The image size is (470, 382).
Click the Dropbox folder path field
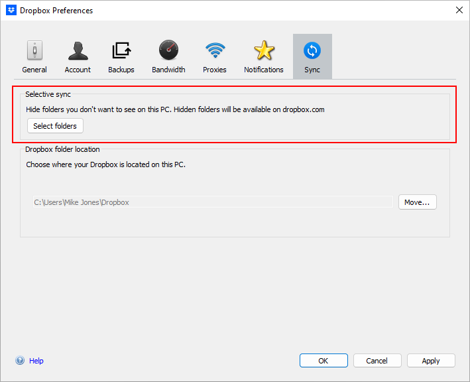tap(213, 202)
